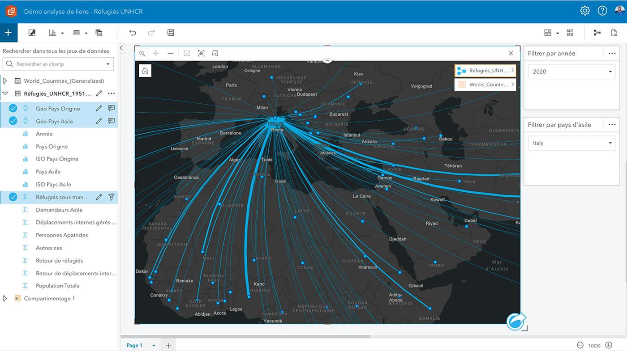Expand the World_Countries_(Generalized) dataset
Screen dimensions: 627x351
[x=5, y=81]
